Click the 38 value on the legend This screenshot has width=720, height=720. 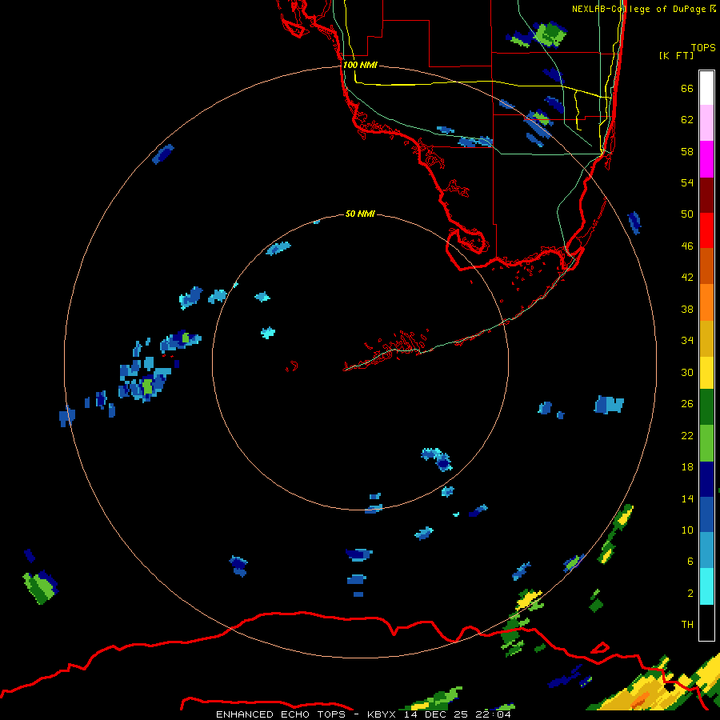(x=687, y=309)
